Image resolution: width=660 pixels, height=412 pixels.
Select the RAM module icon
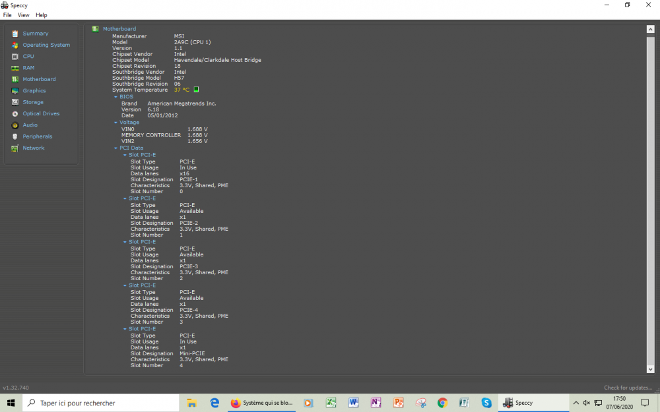point(15,68)
